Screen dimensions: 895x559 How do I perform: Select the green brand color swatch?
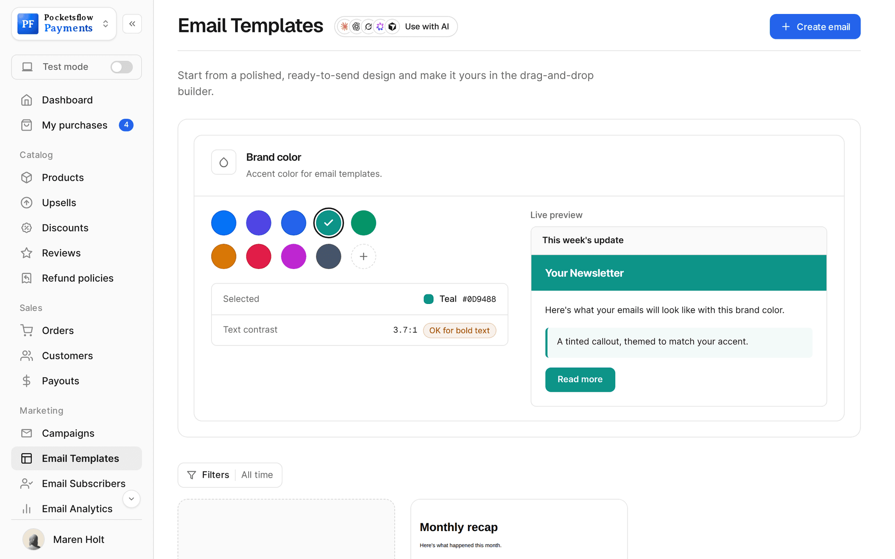(364, 223)
